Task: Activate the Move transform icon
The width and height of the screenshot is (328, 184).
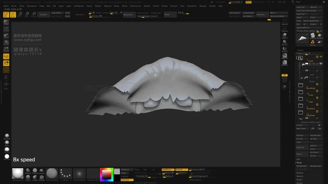Action: 20,14
